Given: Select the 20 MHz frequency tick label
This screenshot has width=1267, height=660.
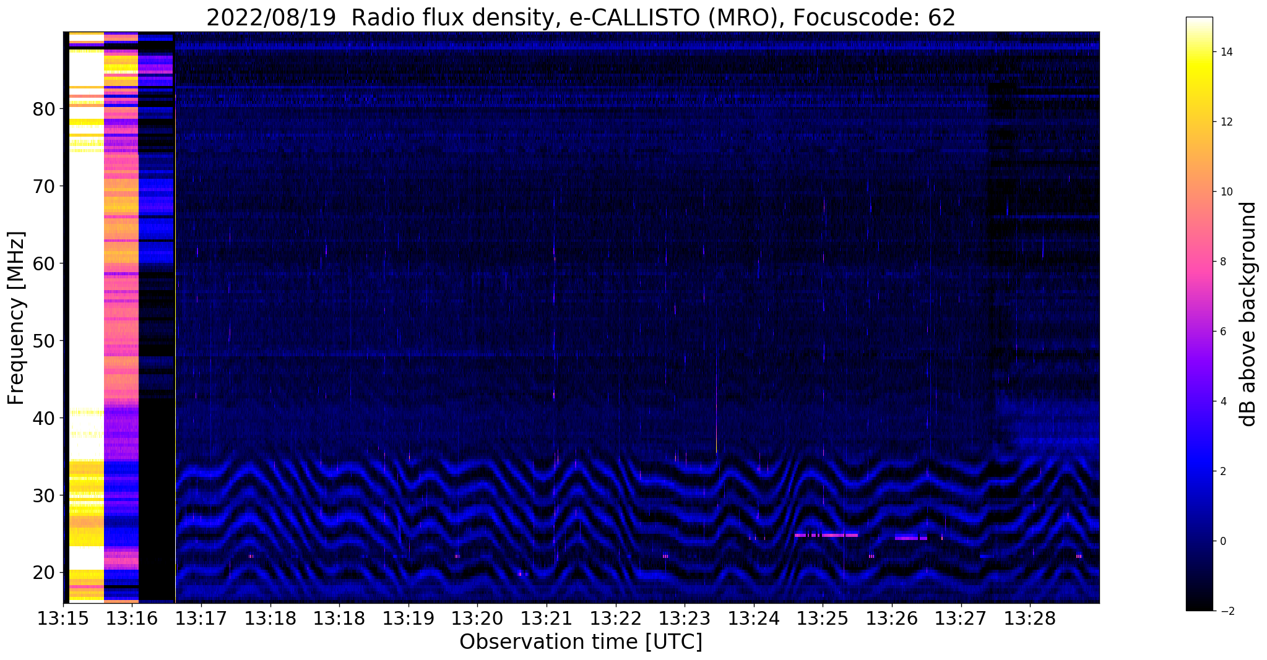Looking at the screenshot, I should click(44, 573).
